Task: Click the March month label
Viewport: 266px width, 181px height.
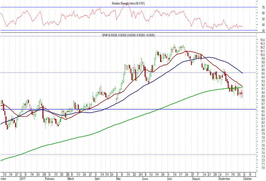Action: tap(71, 179)
